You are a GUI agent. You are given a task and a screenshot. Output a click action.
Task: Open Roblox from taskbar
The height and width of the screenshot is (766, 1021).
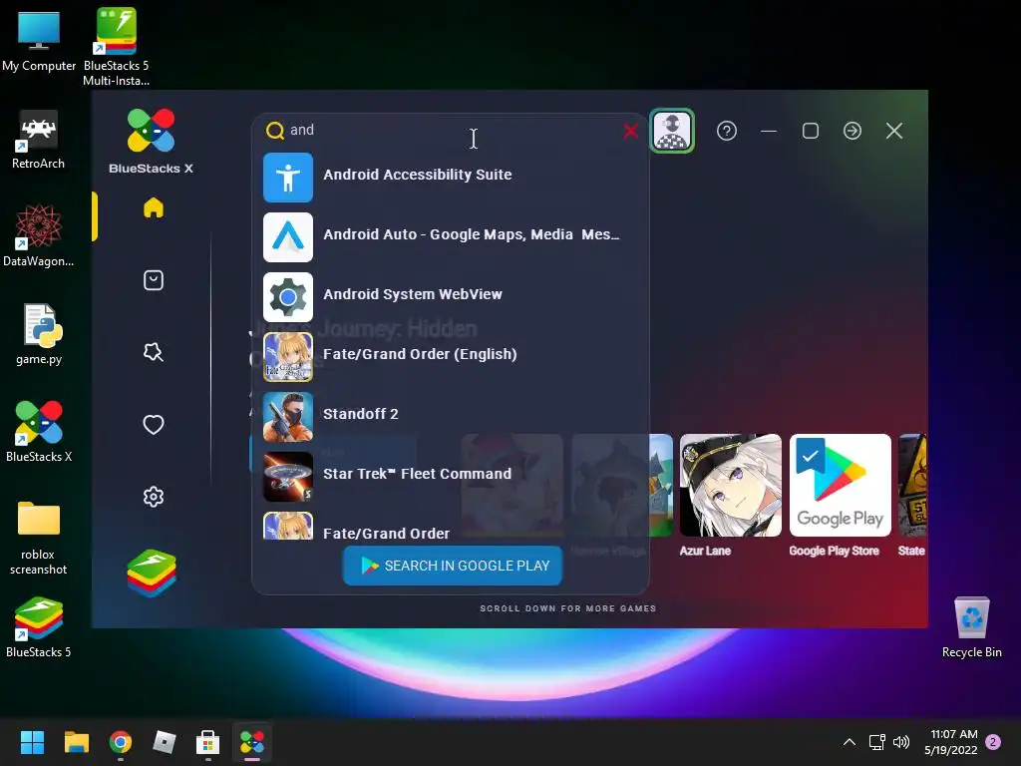point(165,742)
